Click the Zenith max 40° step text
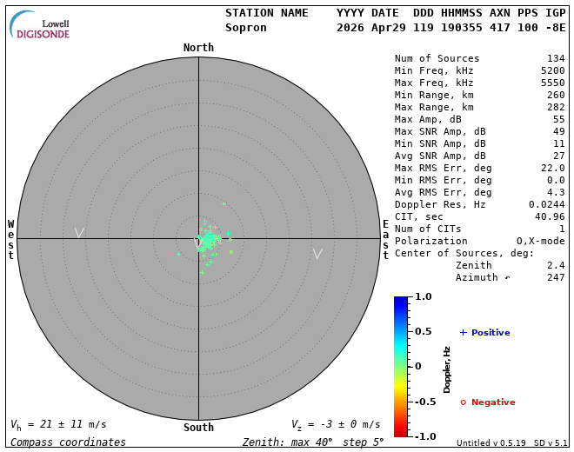 click(x=313, y=442)
